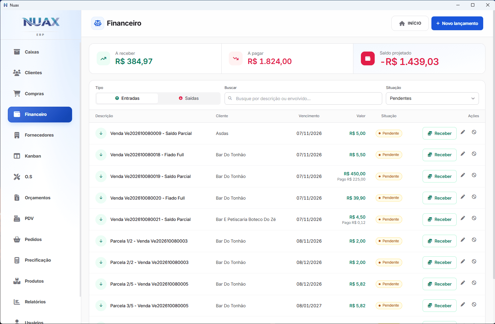Click the main content vertical scrollbar

pyautogui.click(x=493, y=144)
